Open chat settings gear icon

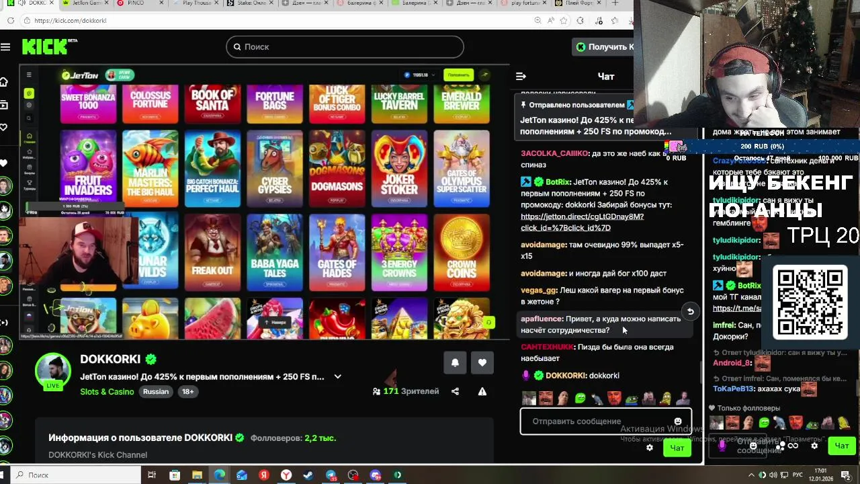click(649, 448)
